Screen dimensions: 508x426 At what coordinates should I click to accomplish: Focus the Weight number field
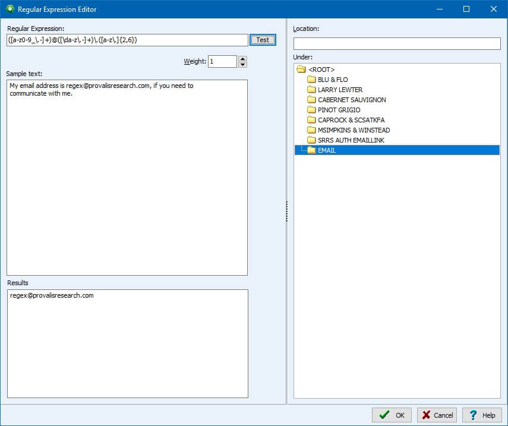222,62
